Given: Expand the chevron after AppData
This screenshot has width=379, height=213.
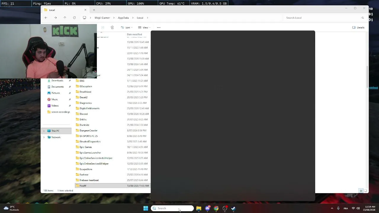Looking at the screenshot, I should coord(133,18).
